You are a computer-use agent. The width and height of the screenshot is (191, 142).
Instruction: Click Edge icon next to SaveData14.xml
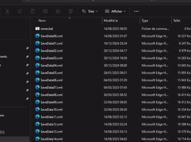pyautogui.click(x=38, y=139)
